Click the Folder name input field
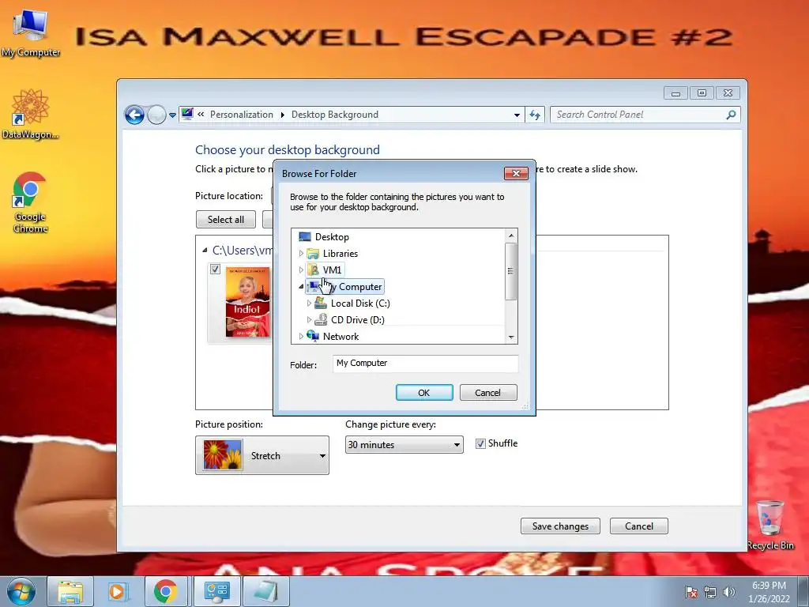The image size is (809, 607). pos(425,364)
